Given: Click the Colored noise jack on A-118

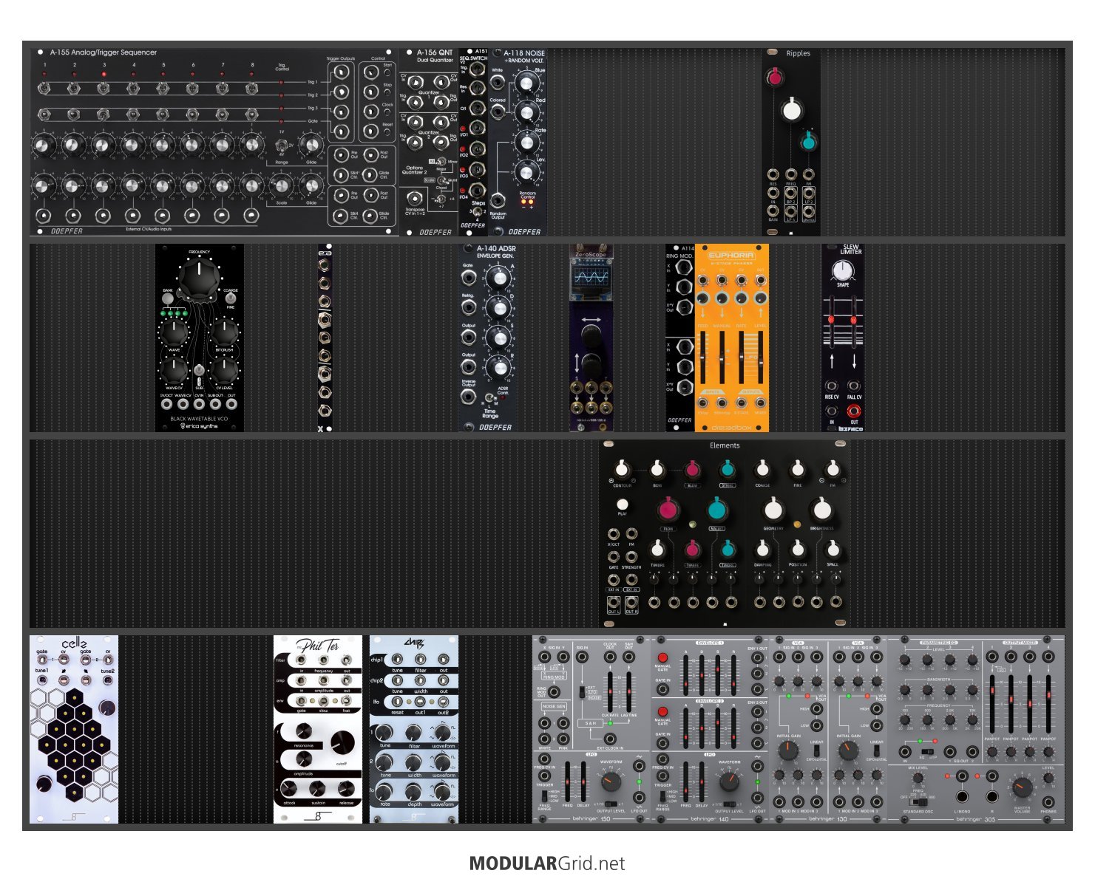Looking at the screenshot, I should click(x=498, y=112).
